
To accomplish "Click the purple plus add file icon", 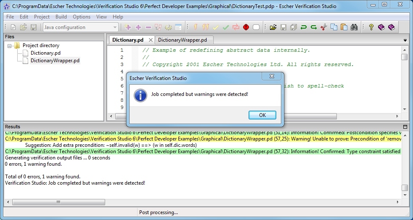I will (138, 27).
